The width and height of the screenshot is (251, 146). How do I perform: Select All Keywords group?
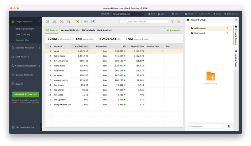tap(209, 28)
